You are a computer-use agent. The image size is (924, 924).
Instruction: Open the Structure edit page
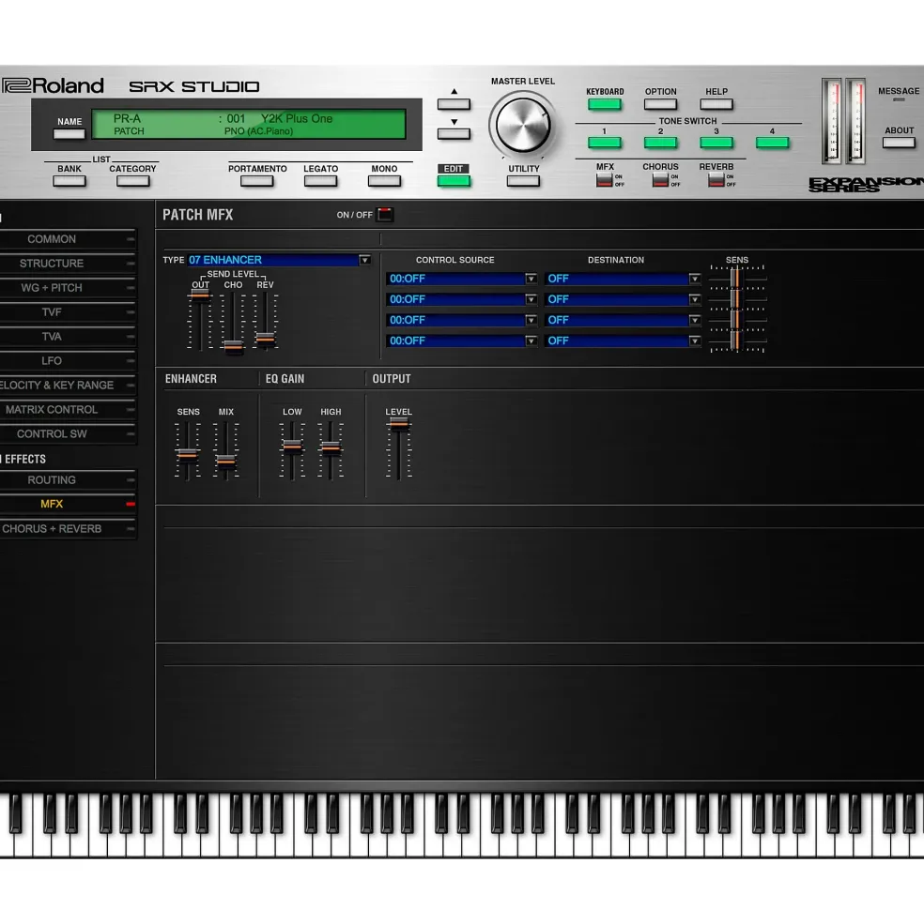click(68, 264)
